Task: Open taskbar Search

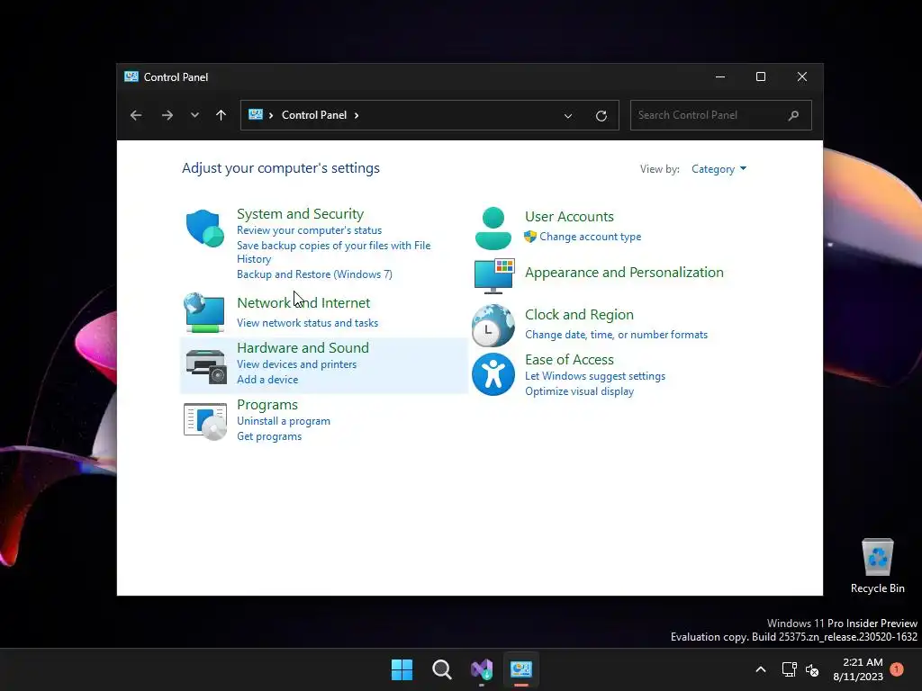Action: [441, 669]
